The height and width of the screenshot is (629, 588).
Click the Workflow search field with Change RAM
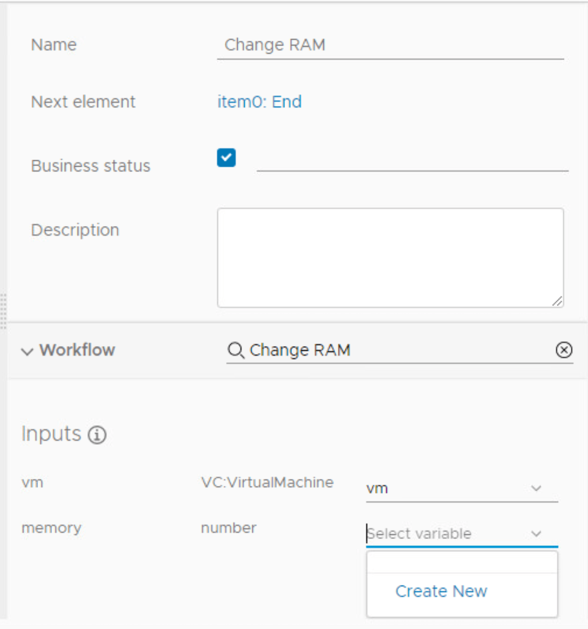400,350
